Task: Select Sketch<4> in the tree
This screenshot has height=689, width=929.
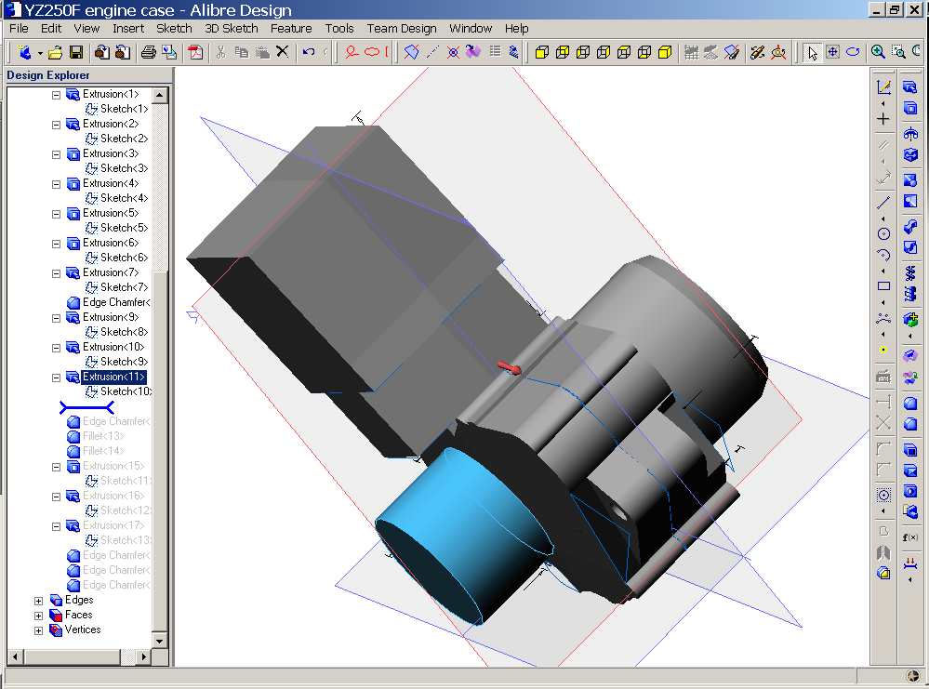Action: 124,198
